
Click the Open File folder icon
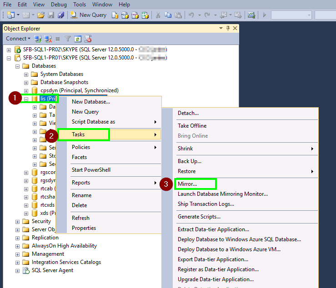[41, 15]
